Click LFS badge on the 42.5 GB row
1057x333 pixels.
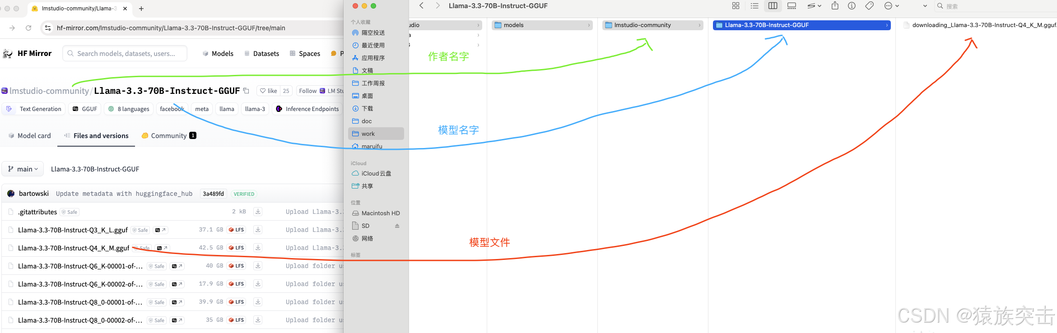[237, 248]
